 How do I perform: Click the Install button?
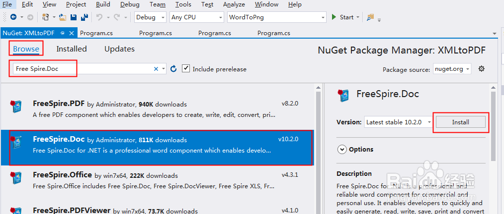[x=460, y=122]
